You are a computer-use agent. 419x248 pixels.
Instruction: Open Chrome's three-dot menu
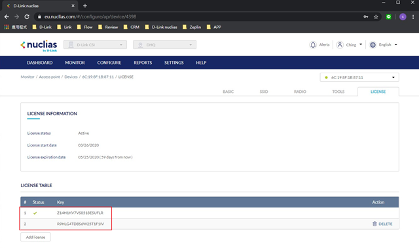click(413, 17)
